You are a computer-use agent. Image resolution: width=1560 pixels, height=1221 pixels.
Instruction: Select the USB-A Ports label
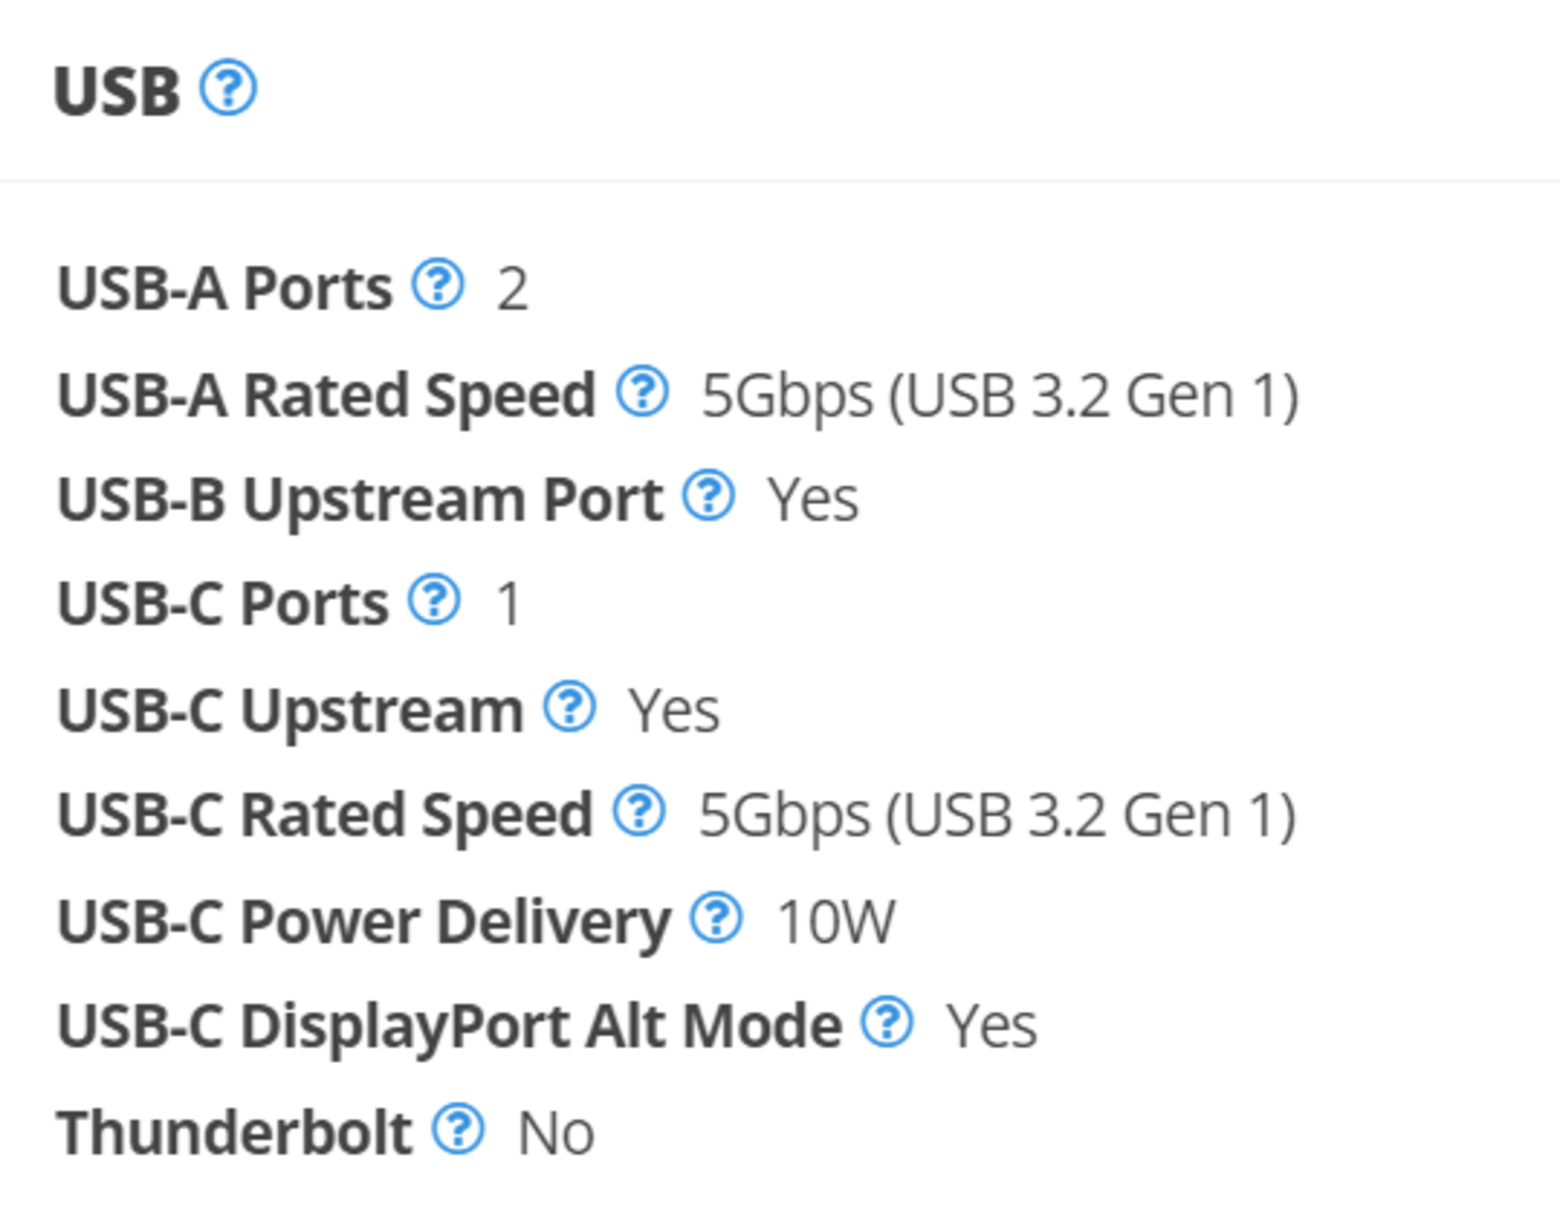[x=225, y=288]
